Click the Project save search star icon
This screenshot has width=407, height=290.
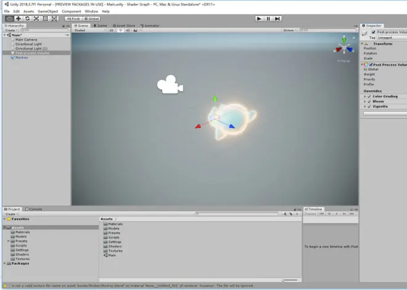pyautogui.click(x=297, y=214)
